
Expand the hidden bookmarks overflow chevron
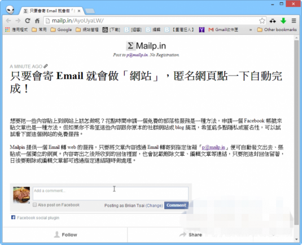click(251, 30)
